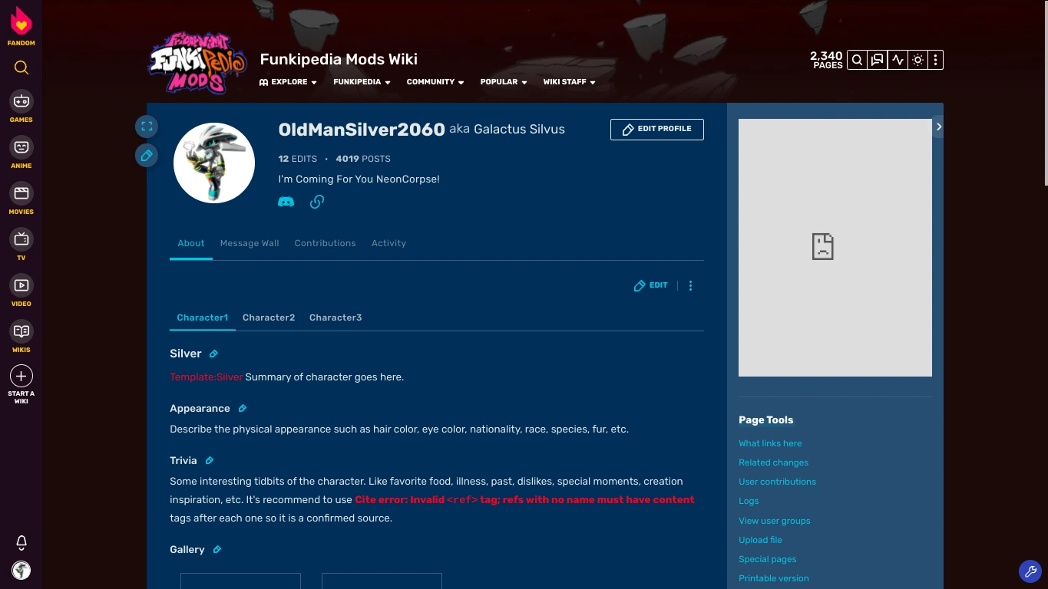
Task: Toggle fullscreen view of the profile avatar
Action: tap(147, 126)
